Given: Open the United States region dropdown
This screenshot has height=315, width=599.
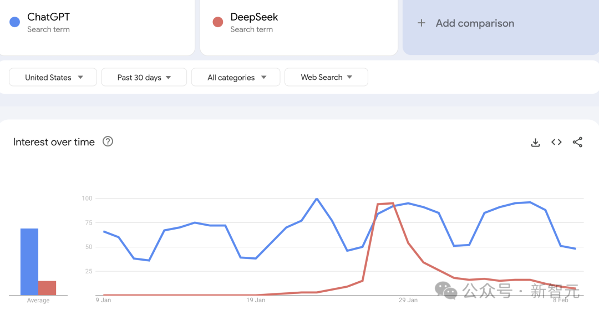Looking at the screenshot, I should click(53, 77).
